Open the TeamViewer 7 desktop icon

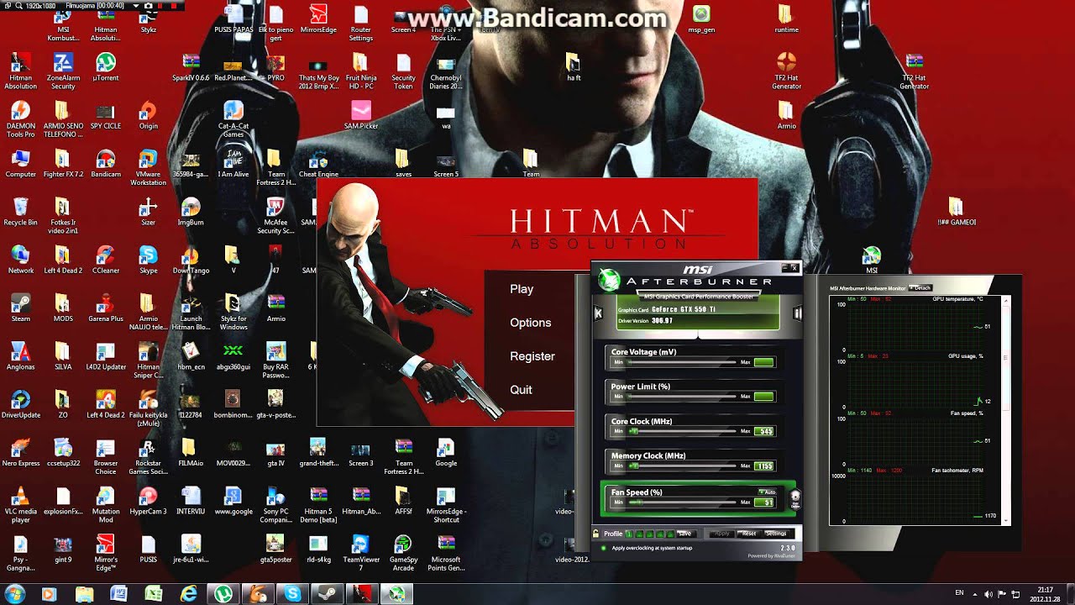tap(361, 553)
